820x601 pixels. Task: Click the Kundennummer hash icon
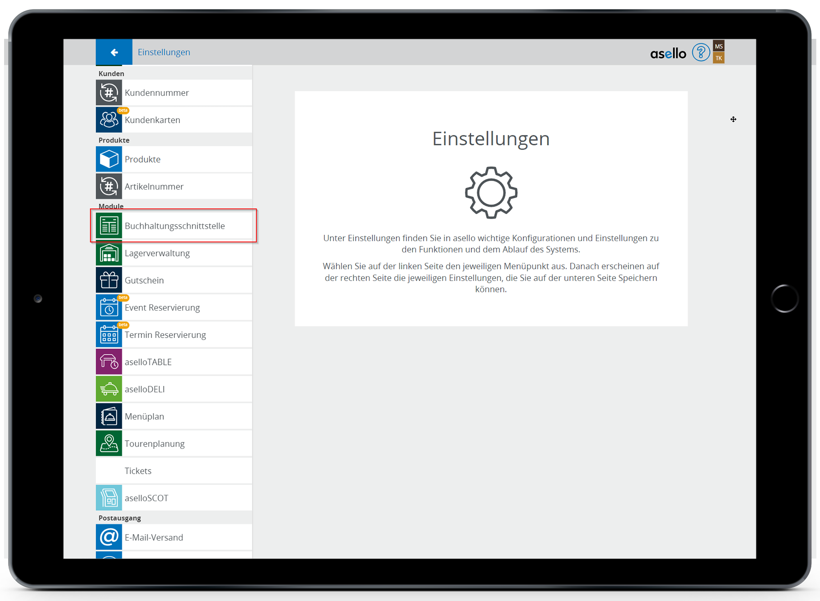click(109, 93)
